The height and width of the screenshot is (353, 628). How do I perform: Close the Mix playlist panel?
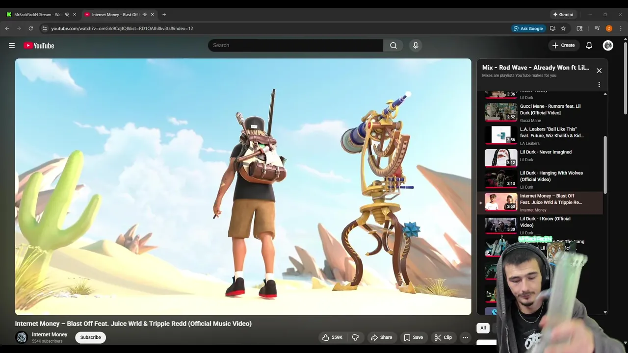(x=599, y=71)
